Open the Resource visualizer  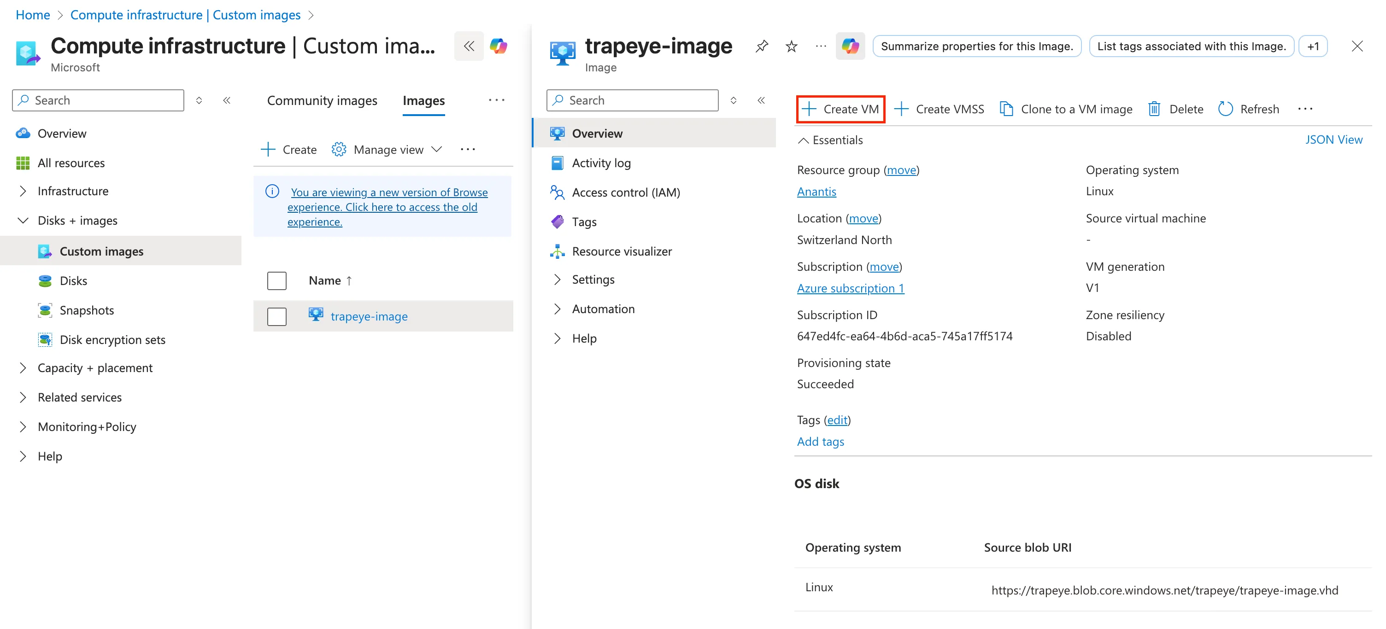[622, 251]
